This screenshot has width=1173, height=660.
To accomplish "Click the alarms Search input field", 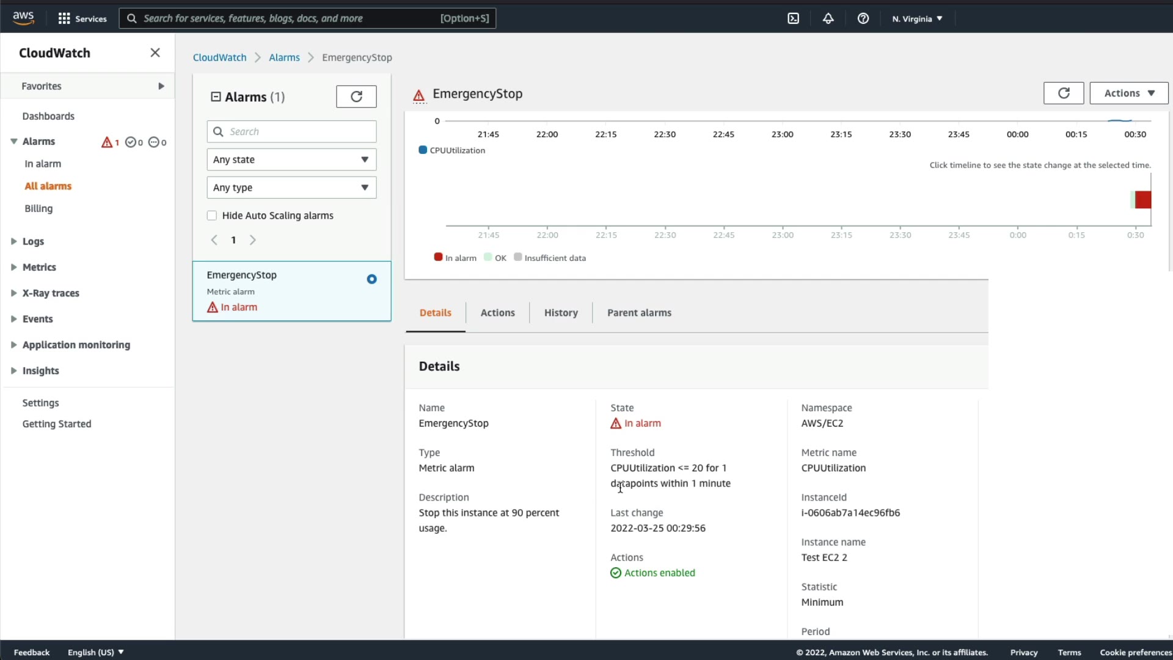I will pyautogui.click(x=299, y=131).
